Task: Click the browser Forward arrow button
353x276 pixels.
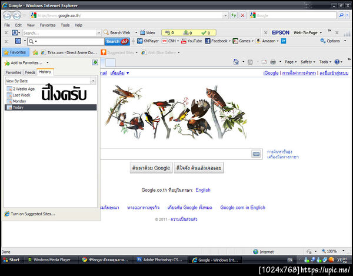Action: point(16,15)
